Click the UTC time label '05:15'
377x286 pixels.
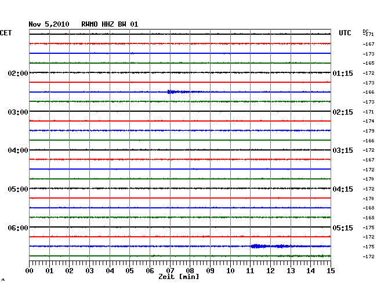[x=343, y=228]
